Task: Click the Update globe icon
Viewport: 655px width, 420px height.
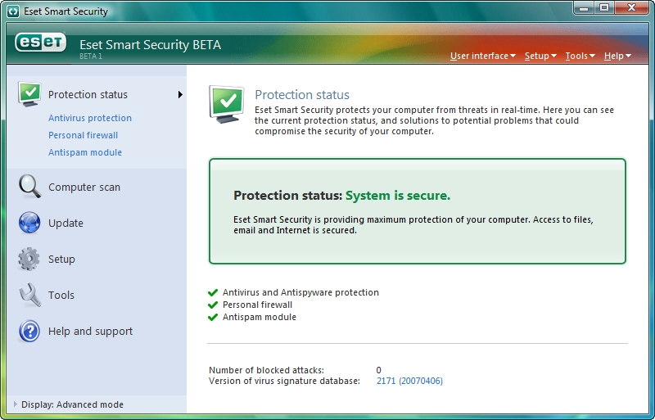Action: (29, 223)
